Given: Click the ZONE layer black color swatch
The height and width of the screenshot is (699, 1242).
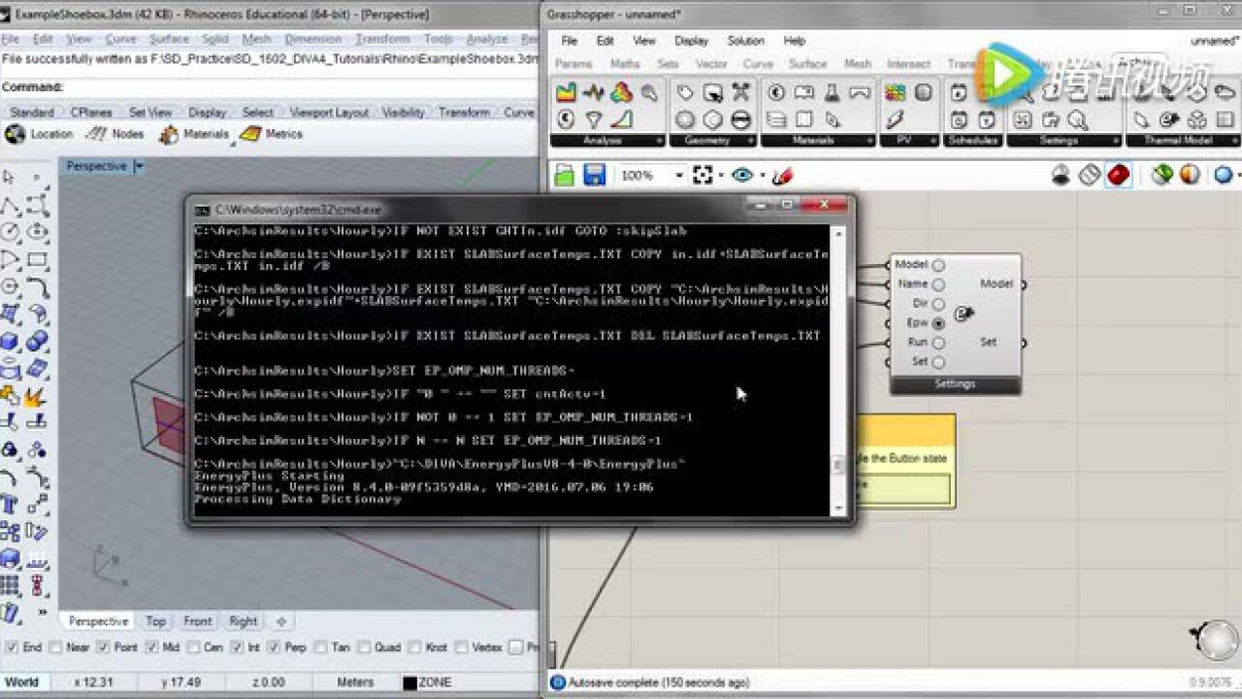Looking at the screenshot, I should (x=410, y=682).
